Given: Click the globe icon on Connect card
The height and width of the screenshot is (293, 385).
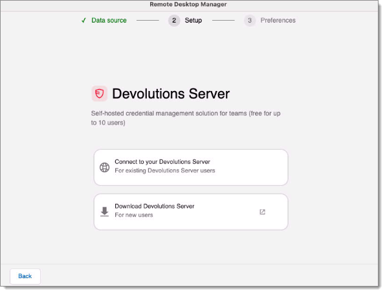Looking at the screenshot, I should click(x=105, y=167).
